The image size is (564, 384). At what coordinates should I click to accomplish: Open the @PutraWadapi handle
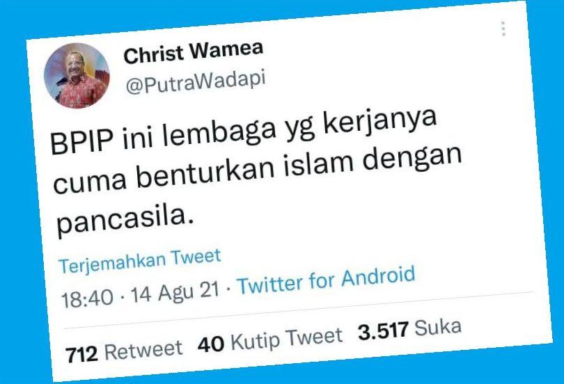point(196,82)
